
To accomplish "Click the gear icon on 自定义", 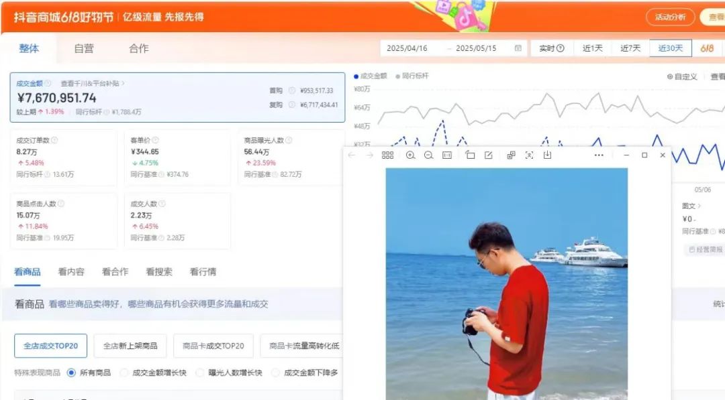I will coord(669,76).
